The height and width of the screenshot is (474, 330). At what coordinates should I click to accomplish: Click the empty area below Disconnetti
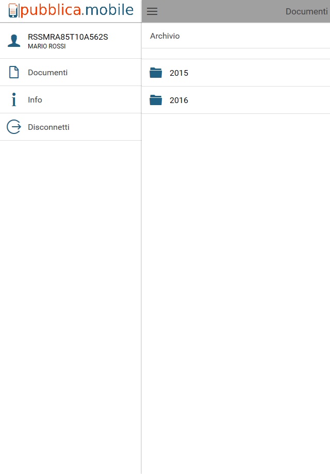pyautogui.click(x=71, y=307)
